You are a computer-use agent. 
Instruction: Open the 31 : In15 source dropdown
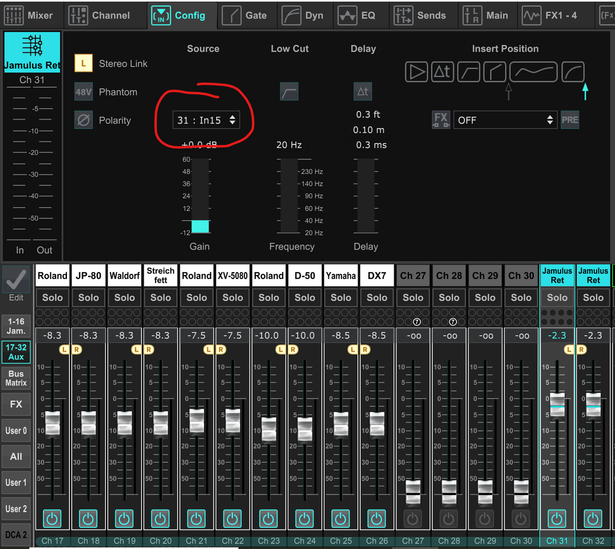click(x=207, y=120)
